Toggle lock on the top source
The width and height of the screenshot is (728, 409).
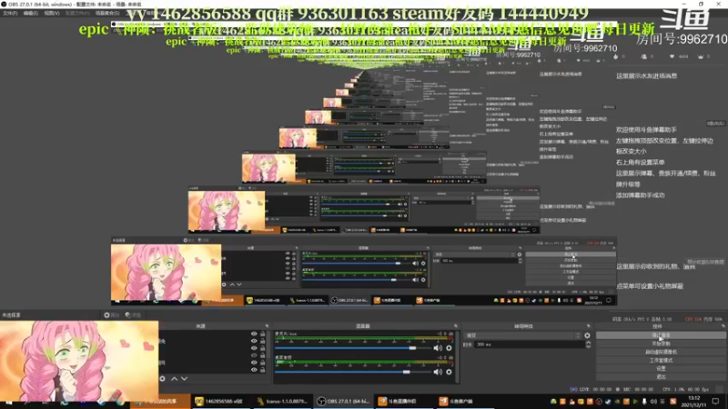click(263, 334)
